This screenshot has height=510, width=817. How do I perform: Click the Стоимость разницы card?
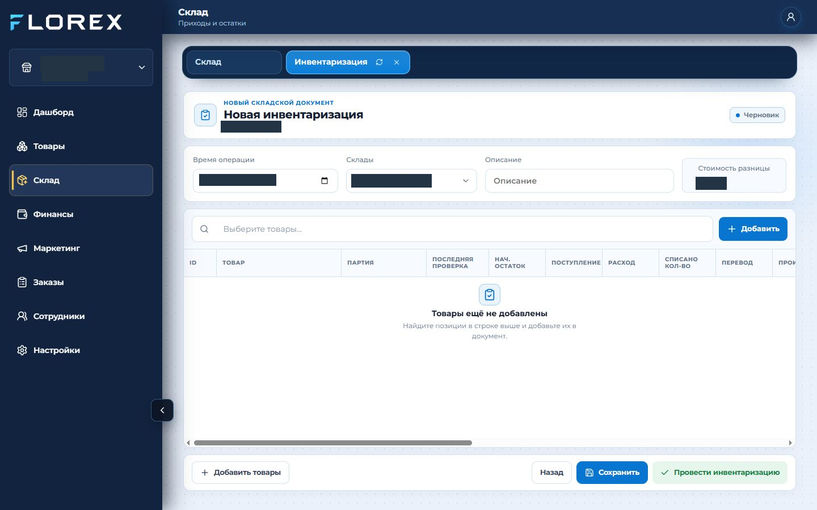pos(734,176)
